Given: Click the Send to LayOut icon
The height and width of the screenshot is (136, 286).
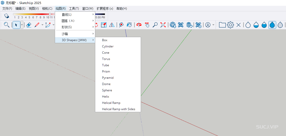Looking at the screenshot, I should point(189,25).
